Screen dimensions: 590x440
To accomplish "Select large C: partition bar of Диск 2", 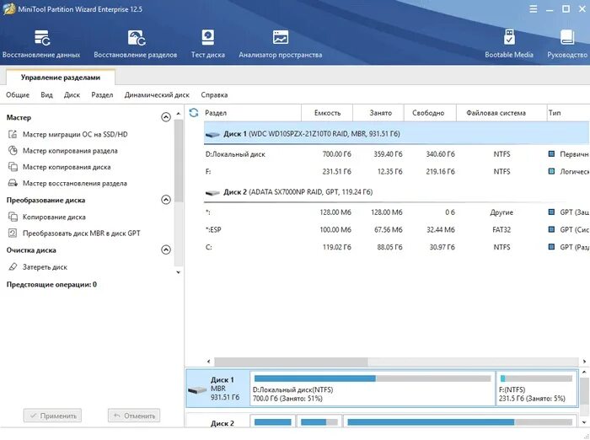I will (x=460, y=422).
